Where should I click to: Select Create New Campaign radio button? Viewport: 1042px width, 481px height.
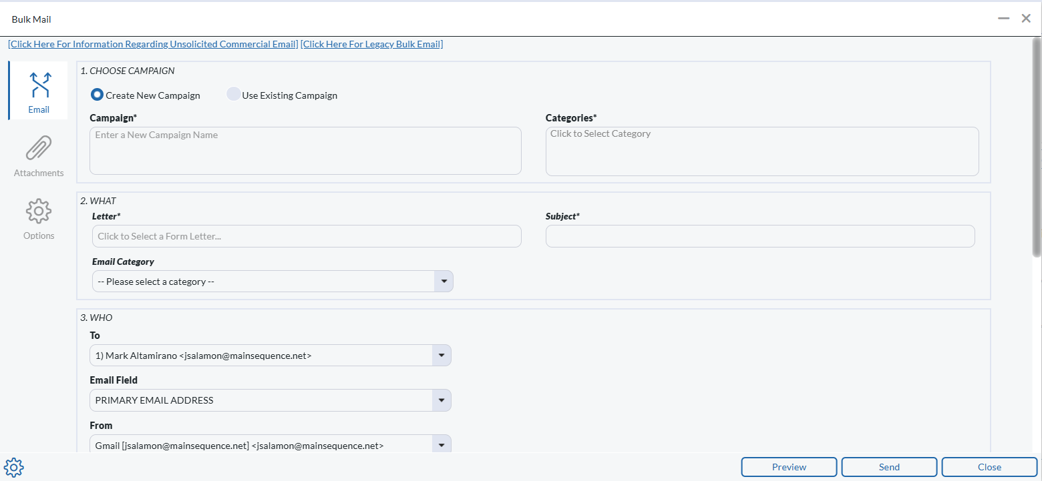(97, 95)
